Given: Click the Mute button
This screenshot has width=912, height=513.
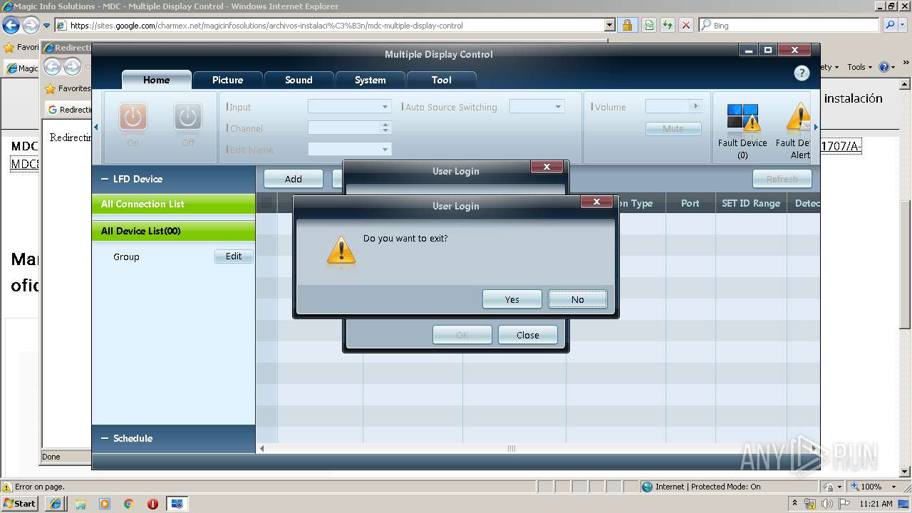Looking at the screenshot, I should click(673, 129).
